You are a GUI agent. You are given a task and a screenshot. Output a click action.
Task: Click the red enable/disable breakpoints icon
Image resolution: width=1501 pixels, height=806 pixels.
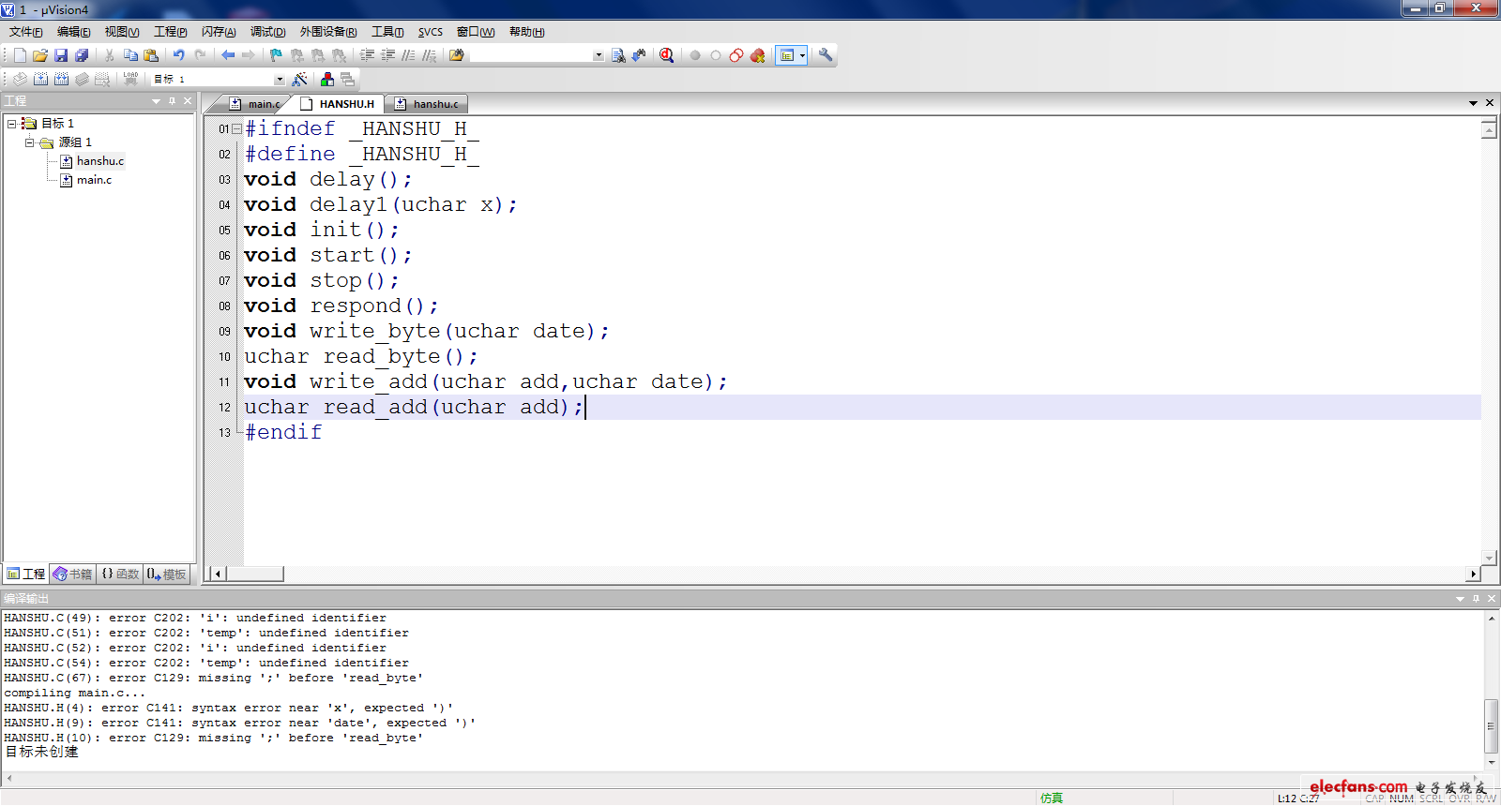(x=736, y=55)
